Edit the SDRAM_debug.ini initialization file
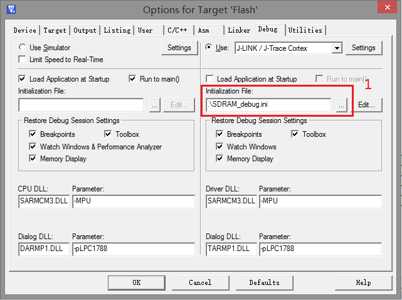This screenshot has width=402, height=300. click(367, 105)
